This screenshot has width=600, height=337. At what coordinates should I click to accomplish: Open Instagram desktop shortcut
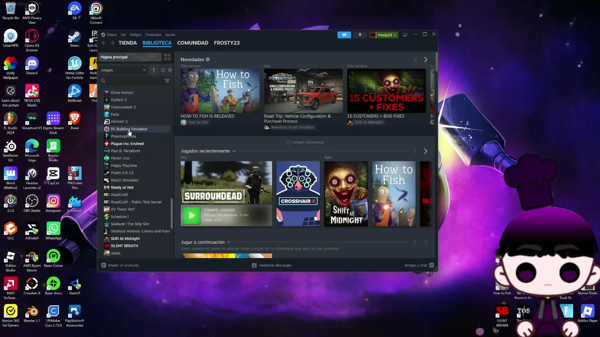pos(53,204)
